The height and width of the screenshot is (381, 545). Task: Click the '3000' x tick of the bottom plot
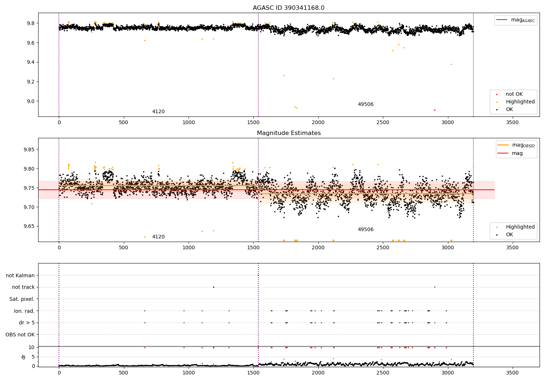click(x=448, y=373)
